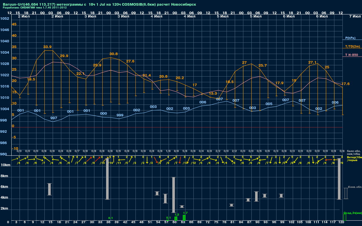Viewport: 362px width, 226px height.
Task: Click the Осад,3ч(мм) legend label
Action: click(353, 213)
